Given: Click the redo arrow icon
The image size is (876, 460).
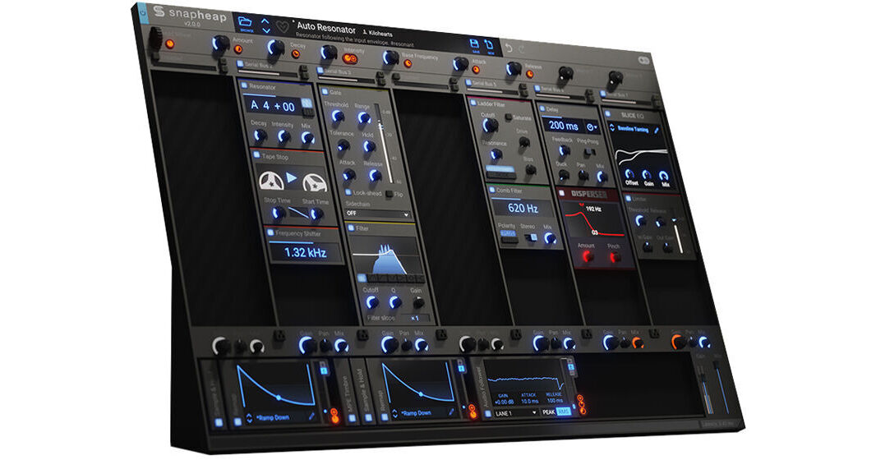Looking at the screenshot, I should click(522, 49).
